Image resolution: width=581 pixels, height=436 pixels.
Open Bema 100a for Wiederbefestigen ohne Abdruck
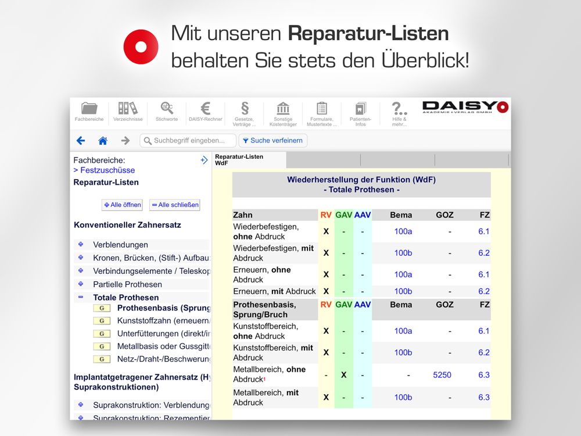403,231
